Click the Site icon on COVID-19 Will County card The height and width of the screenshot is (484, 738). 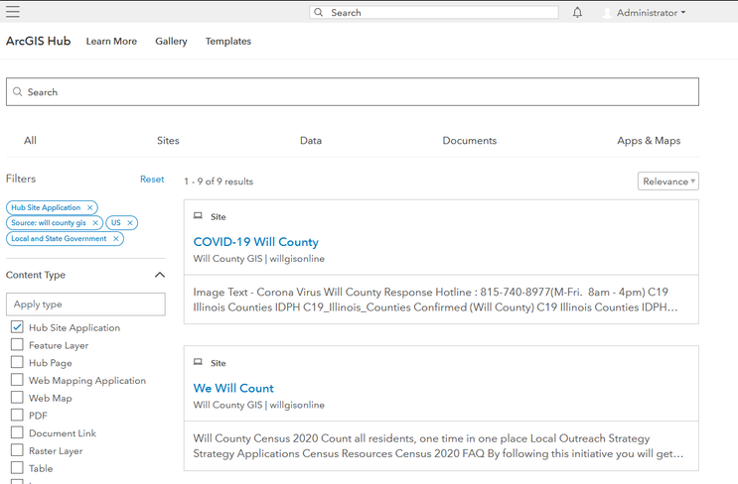click(x=198, y=215)
